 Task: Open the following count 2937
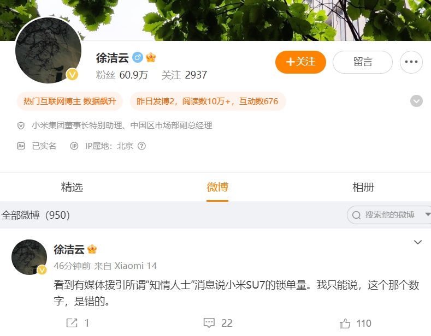tap(196, 75)
